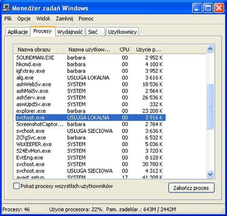Select the igfxtray.exe process

(x=90, y=71)
